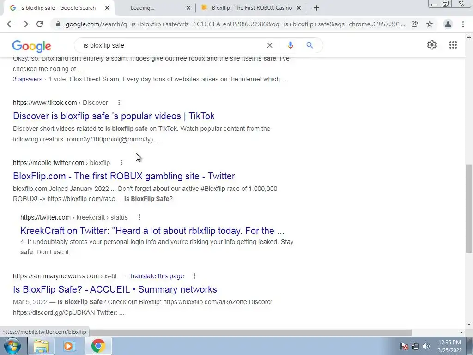The height and width of the screenshot is (355, 473).
Task: Submit search with the magnifier icon
Action: coord(309,45)
